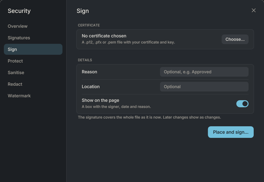Click the DETAILS section heading
Viewport: 264px width, 182px height.
pos(85,60)
